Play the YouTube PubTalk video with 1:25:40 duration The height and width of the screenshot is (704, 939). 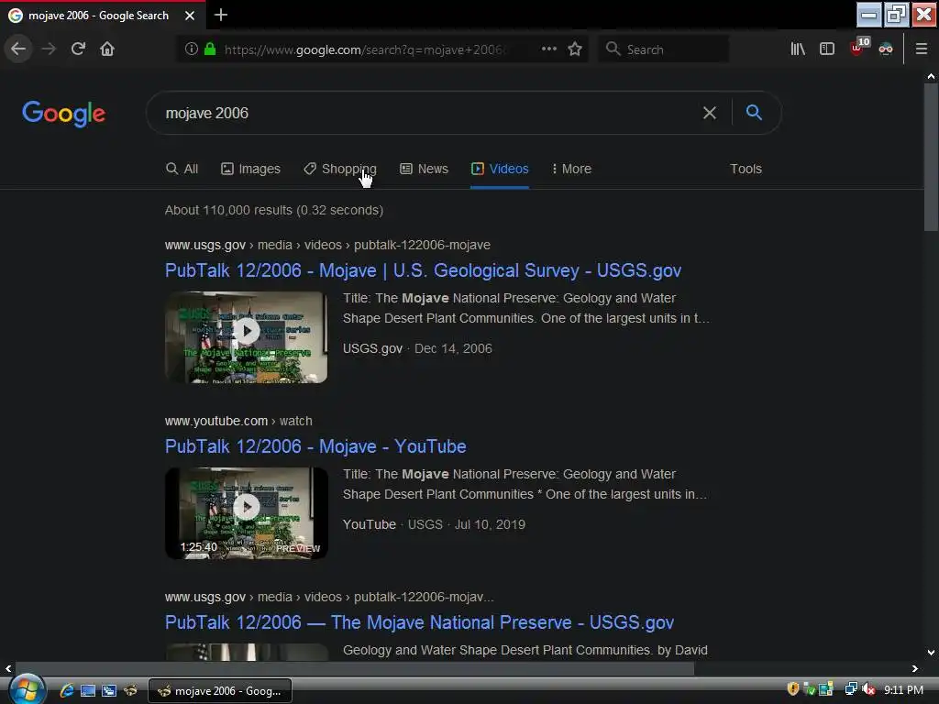tap(246, 513)
